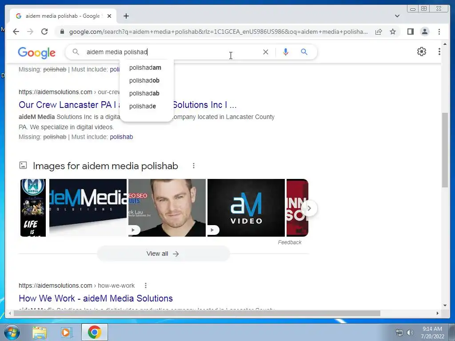Viewport: 455px width, 341px height.
Task: Open the aideM Media Solutions logo image
Action: click(88, 208)
